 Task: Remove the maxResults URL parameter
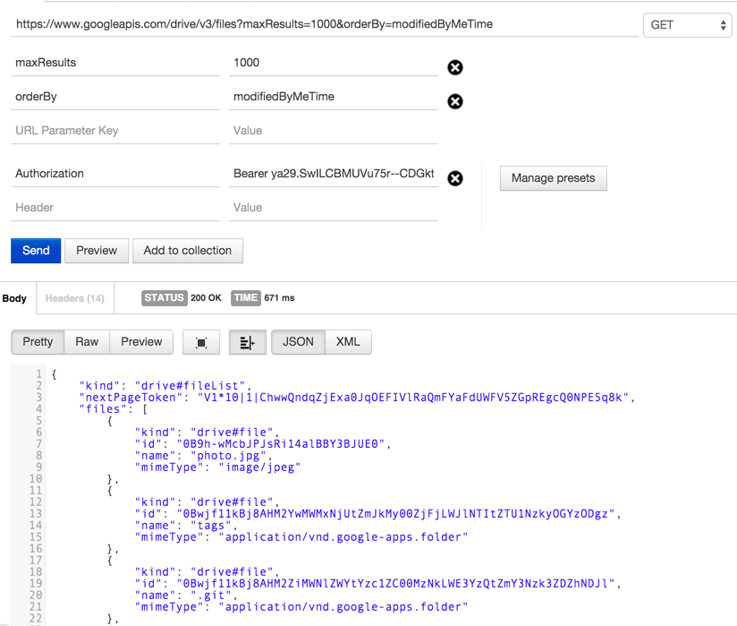455,67
